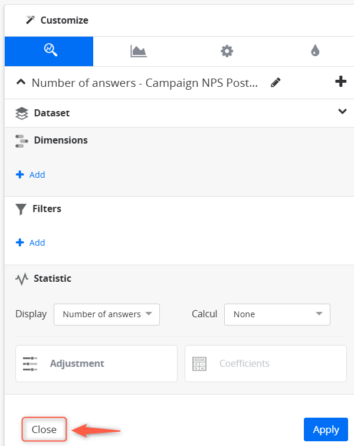Click the Statistic pulse icon
This screenshot has height=446, width=354.
point(22,279)
